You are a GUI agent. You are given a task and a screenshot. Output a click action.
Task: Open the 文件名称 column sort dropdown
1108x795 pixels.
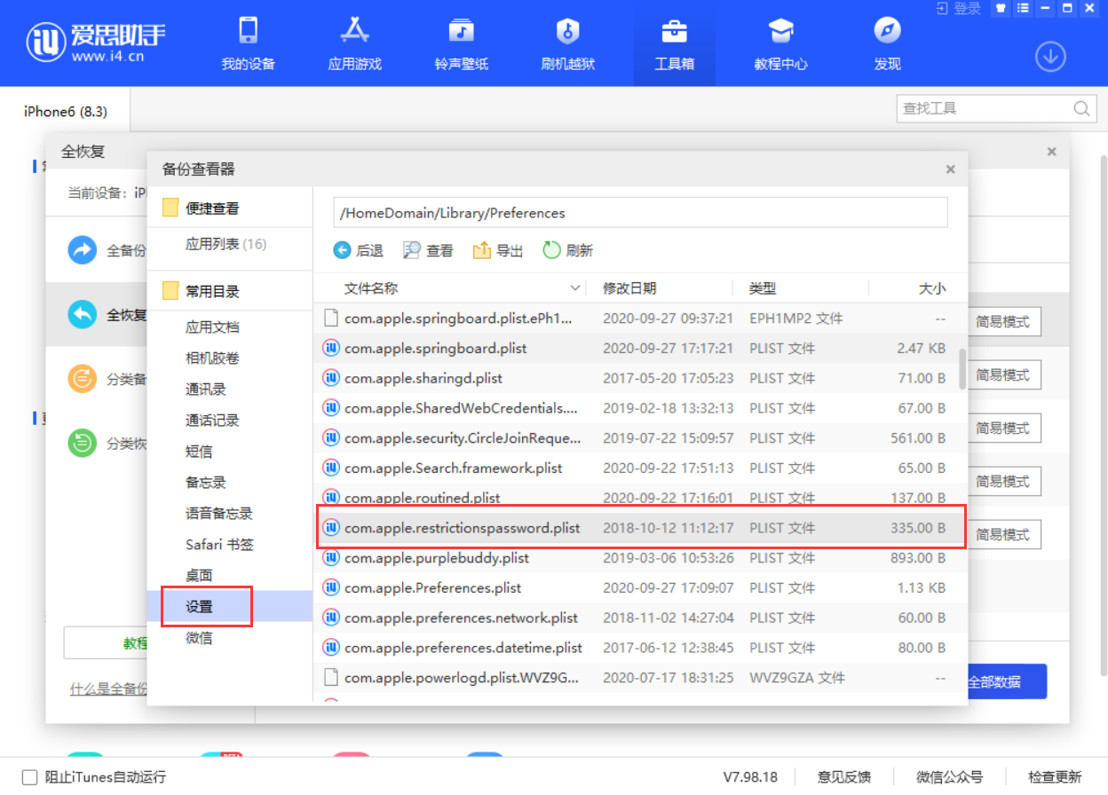575,287
